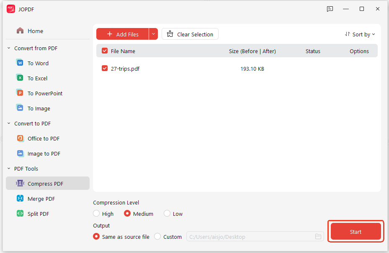This screenshot has height=253, width=389.
Task: Click the Clear Selection broom icon
Action: 170,34
